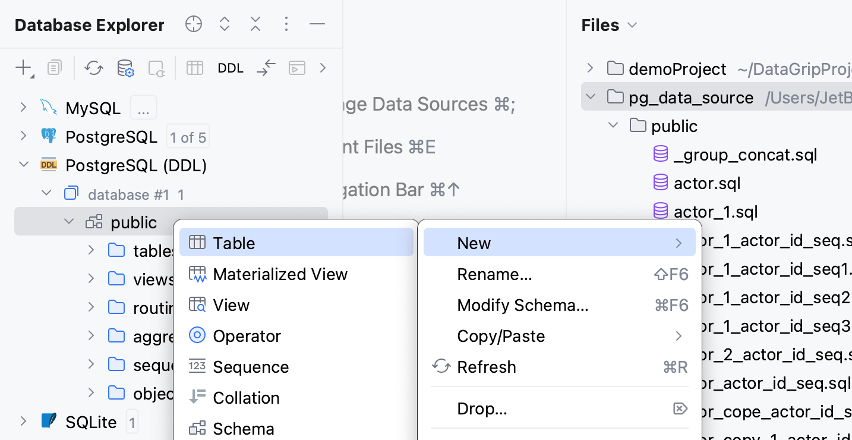Use the Select Opened Element crosshair icon

193,24
